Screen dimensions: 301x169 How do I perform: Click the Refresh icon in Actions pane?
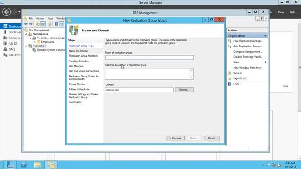click(x=230, y=73)
